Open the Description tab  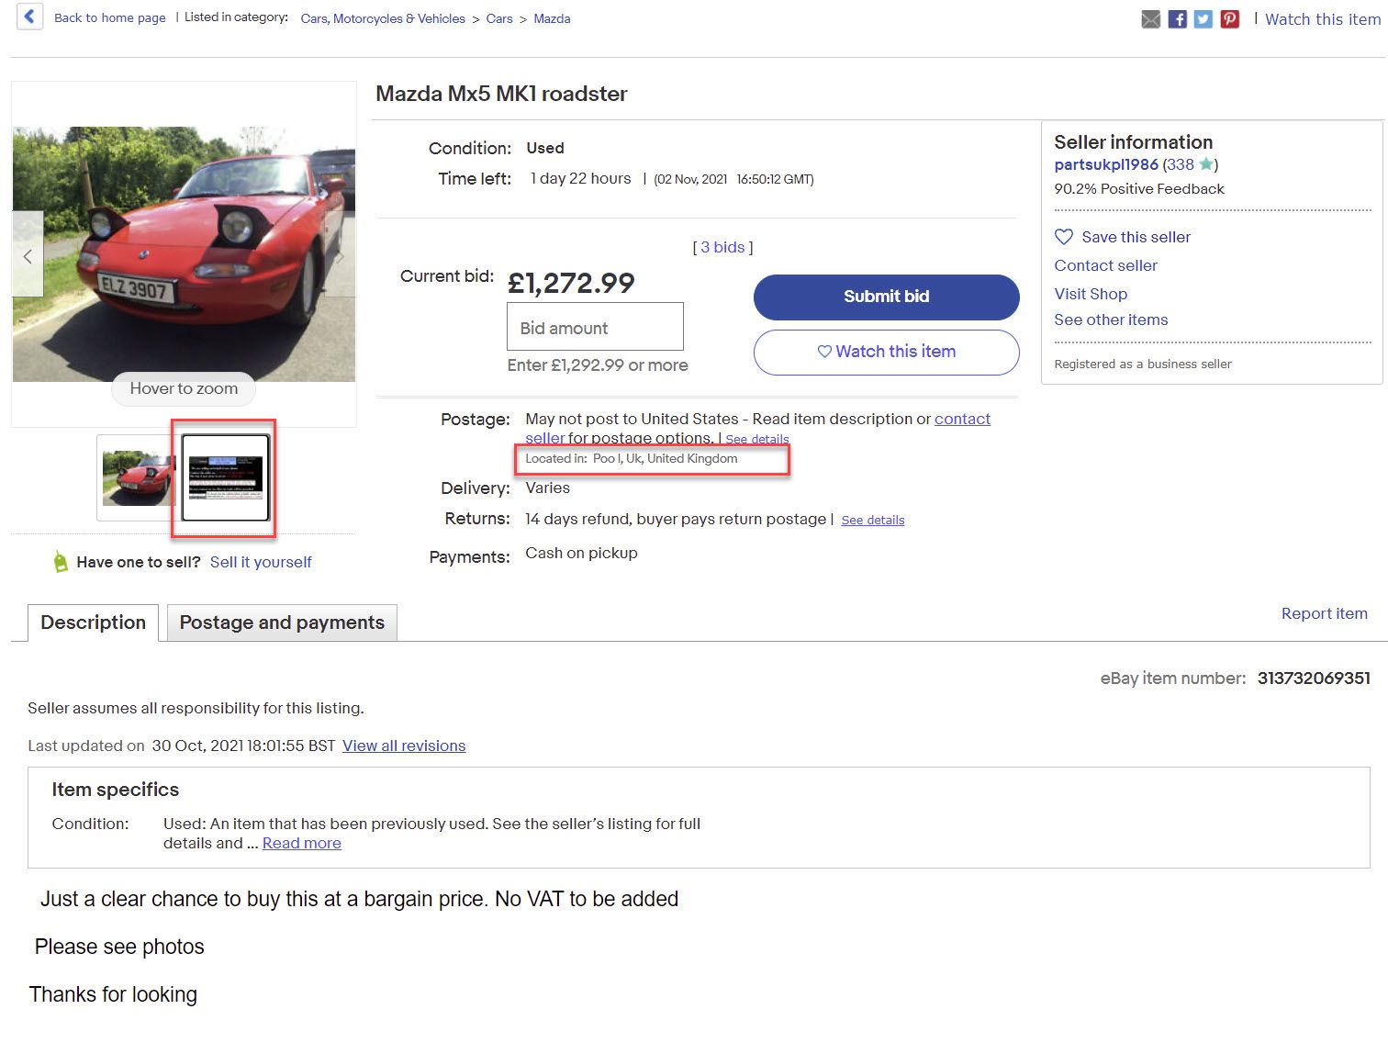(x=94, y=622)
